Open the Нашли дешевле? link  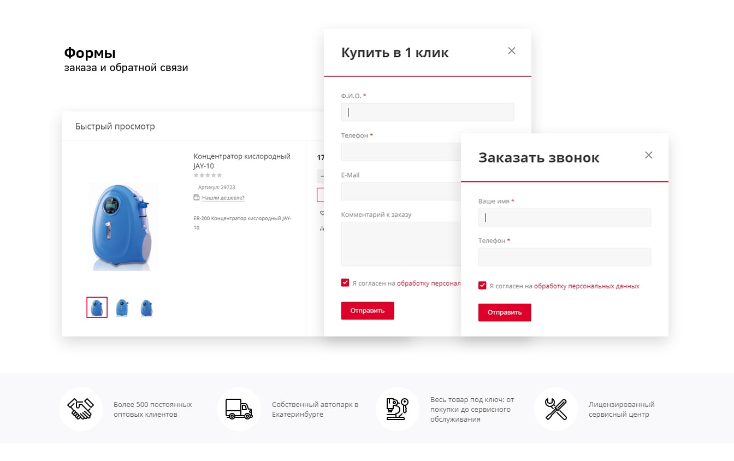pyautogui.click(x=223, y=198)
